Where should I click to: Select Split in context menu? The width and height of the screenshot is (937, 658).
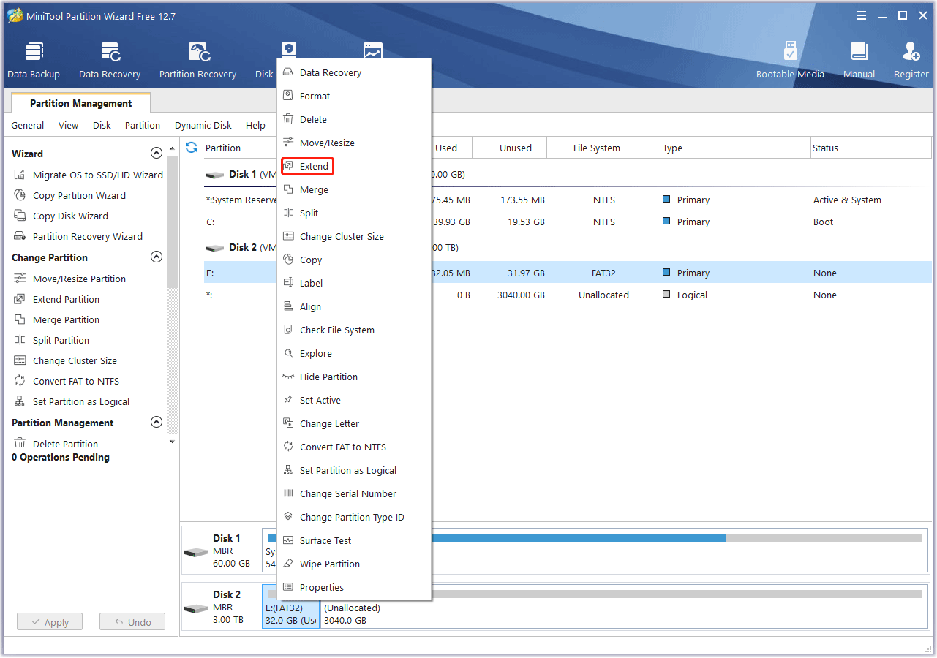tap(354, 213)
